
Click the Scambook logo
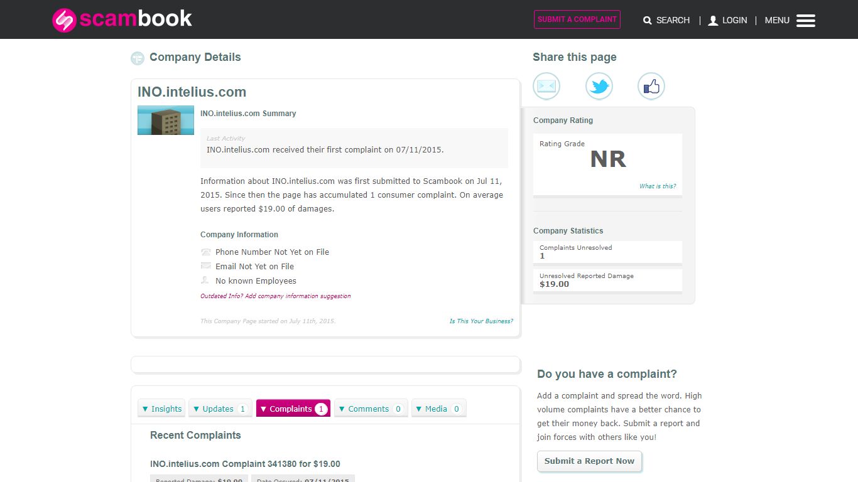(x=122, y=19)
